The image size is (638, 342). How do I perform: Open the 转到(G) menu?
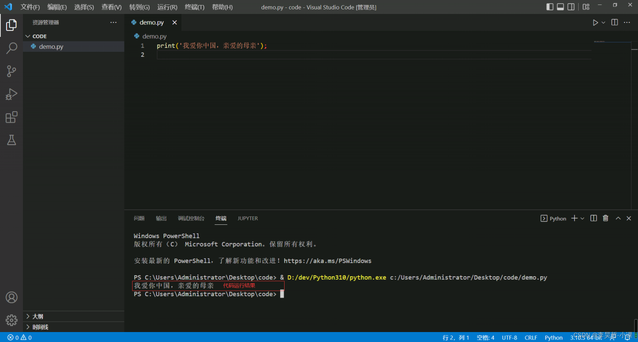tap(140, 7)
